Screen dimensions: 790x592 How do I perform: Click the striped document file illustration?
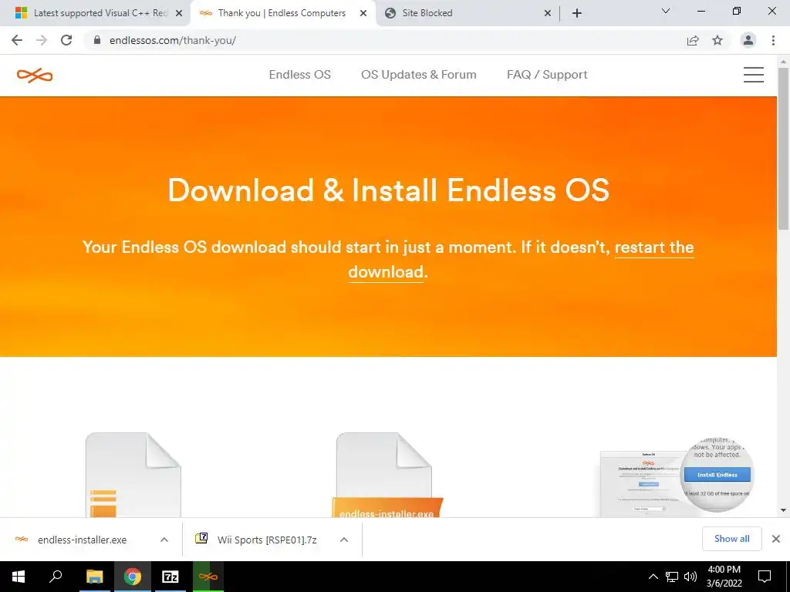[x=133, y=475]
